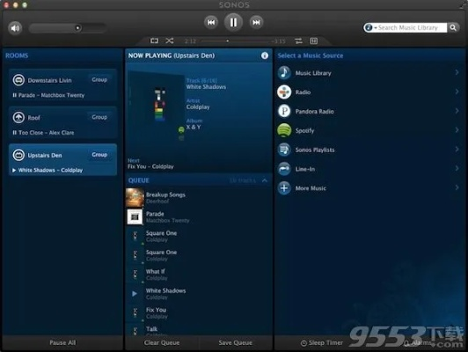
Task: Expand Music Library chevron arrow
Action: [457, 72]
